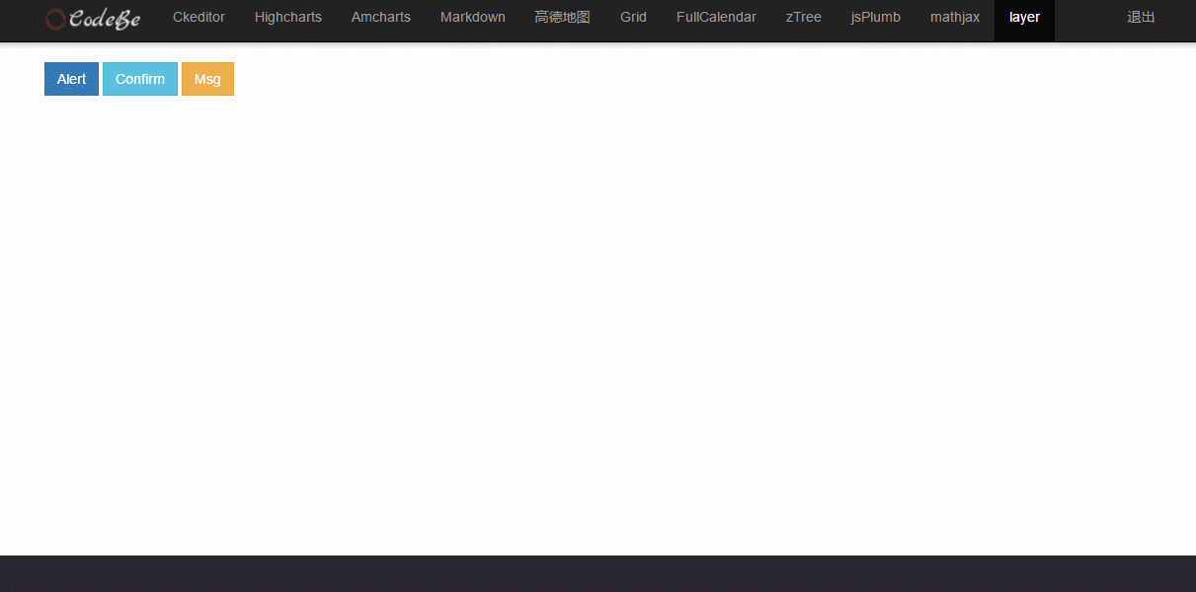Log out via 退出 link

tap(1141, 18)
